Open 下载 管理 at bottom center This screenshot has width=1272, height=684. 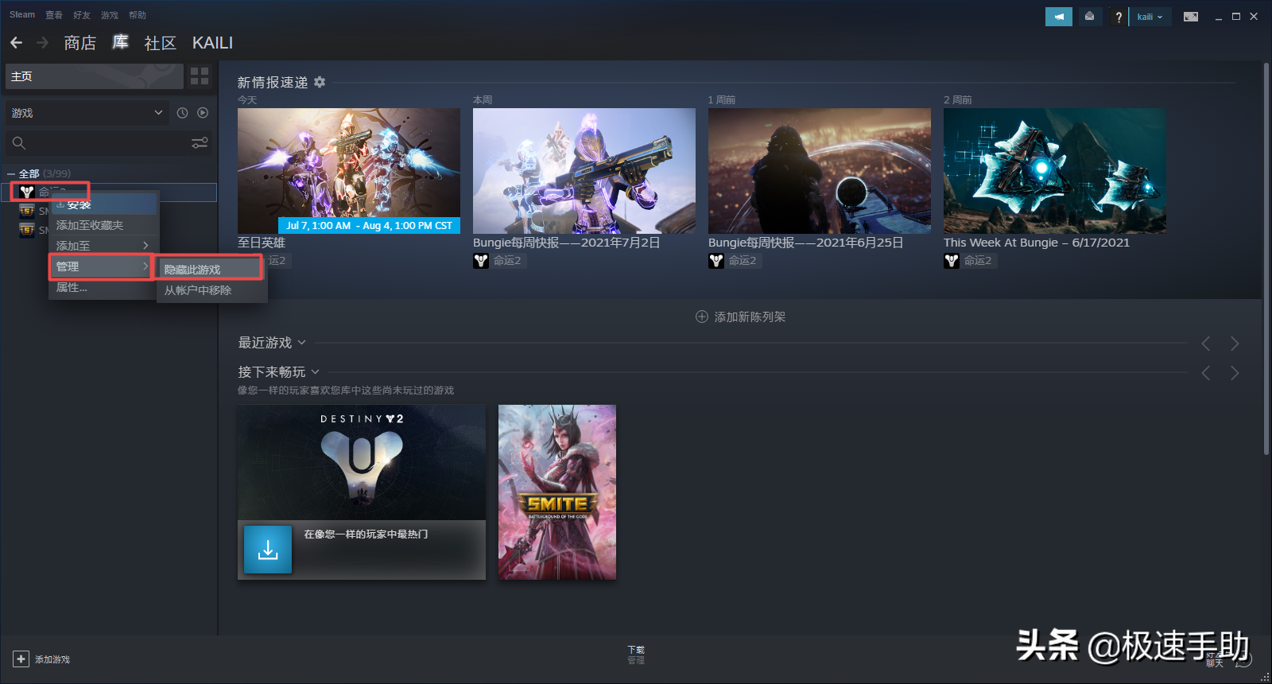click(x=636, y=655)
